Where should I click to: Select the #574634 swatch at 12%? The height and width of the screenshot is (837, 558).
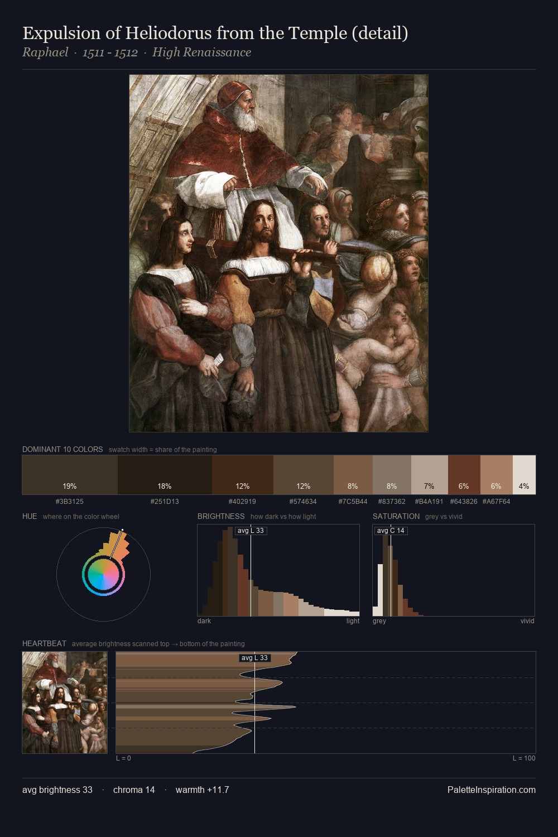coord(304,475)
